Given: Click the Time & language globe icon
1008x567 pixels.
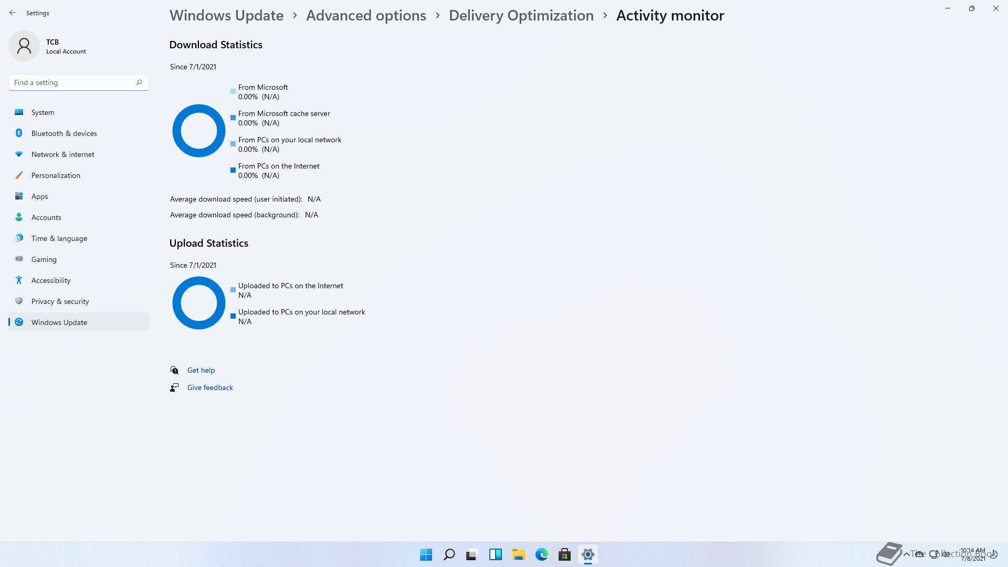Looking at the screenshot, I should [19, 238].
